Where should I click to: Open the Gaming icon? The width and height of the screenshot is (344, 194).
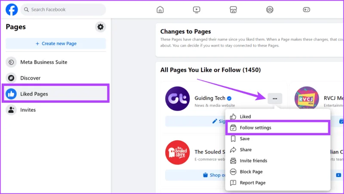(x=307, y=9)
